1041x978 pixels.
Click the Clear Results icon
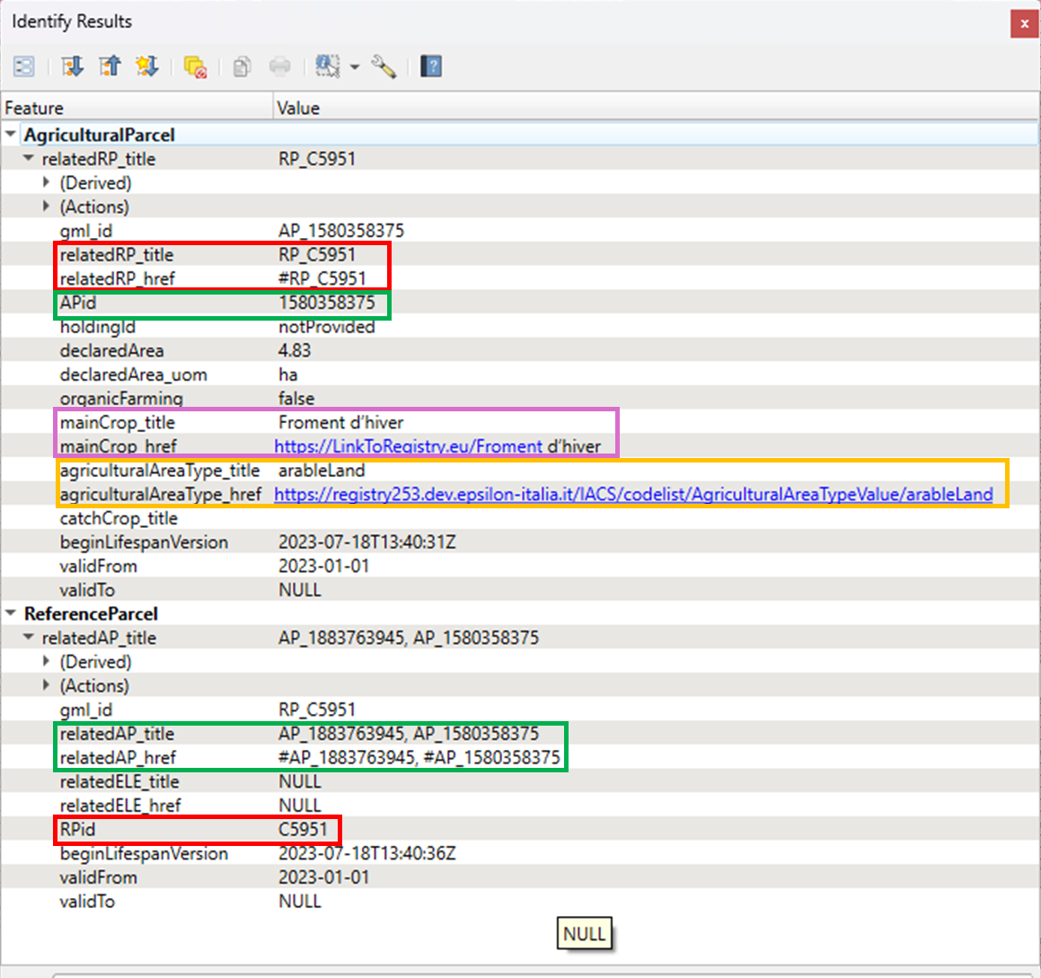[x=195, y=66]
